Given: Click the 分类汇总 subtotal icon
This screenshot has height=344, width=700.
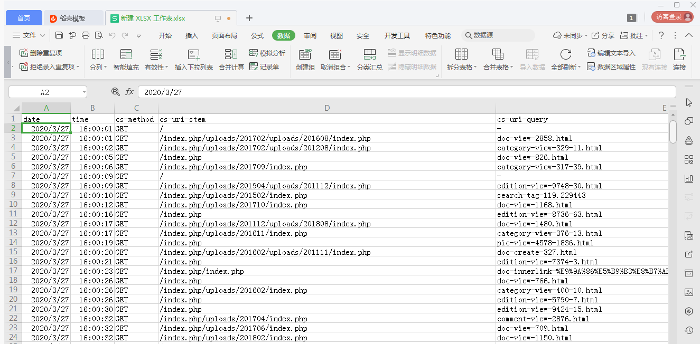Looking at the screenshot, I should tap(369, 54).
